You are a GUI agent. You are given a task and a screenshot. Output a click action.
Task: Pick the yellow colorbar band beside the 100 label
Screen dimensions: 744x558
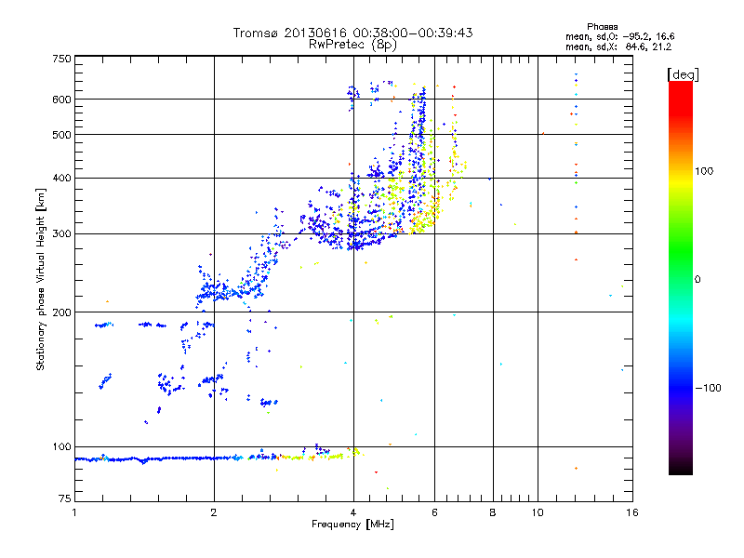point(680,171)
